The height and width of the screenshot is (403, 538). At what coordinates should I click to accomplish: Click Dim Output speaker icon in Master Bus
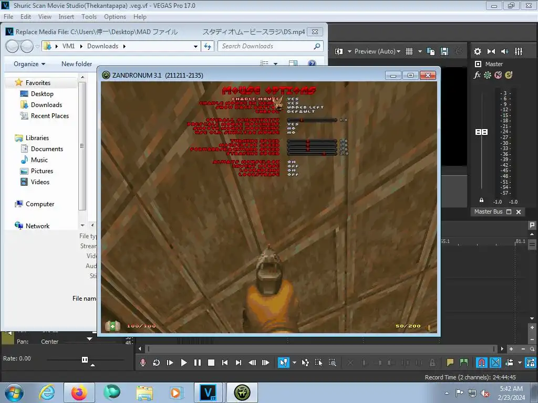pos(505,51)
